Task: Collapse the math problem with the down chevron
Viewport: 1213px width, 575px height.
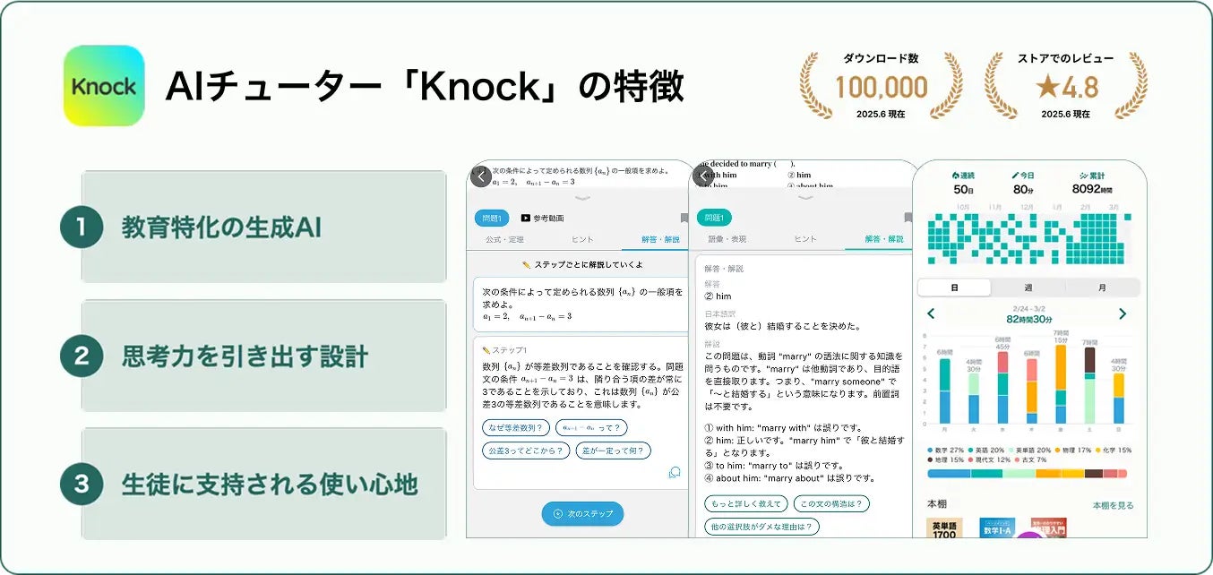Action: [x=581, y=198]
